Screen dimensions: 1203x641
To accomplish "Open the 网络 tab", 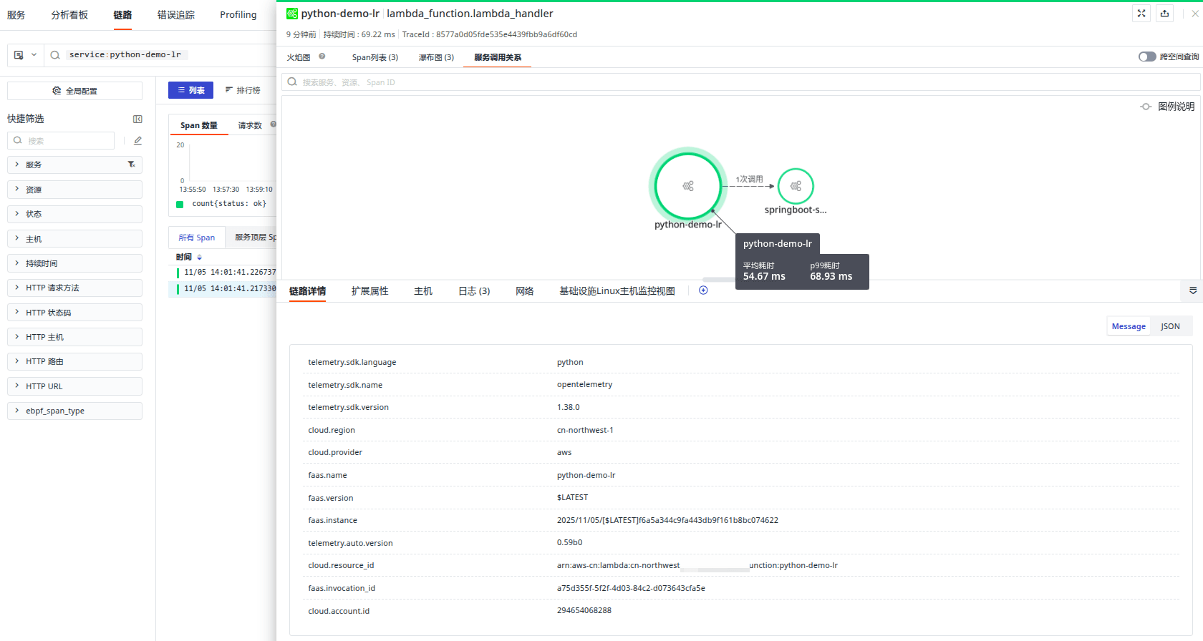I will coord(525,291).
